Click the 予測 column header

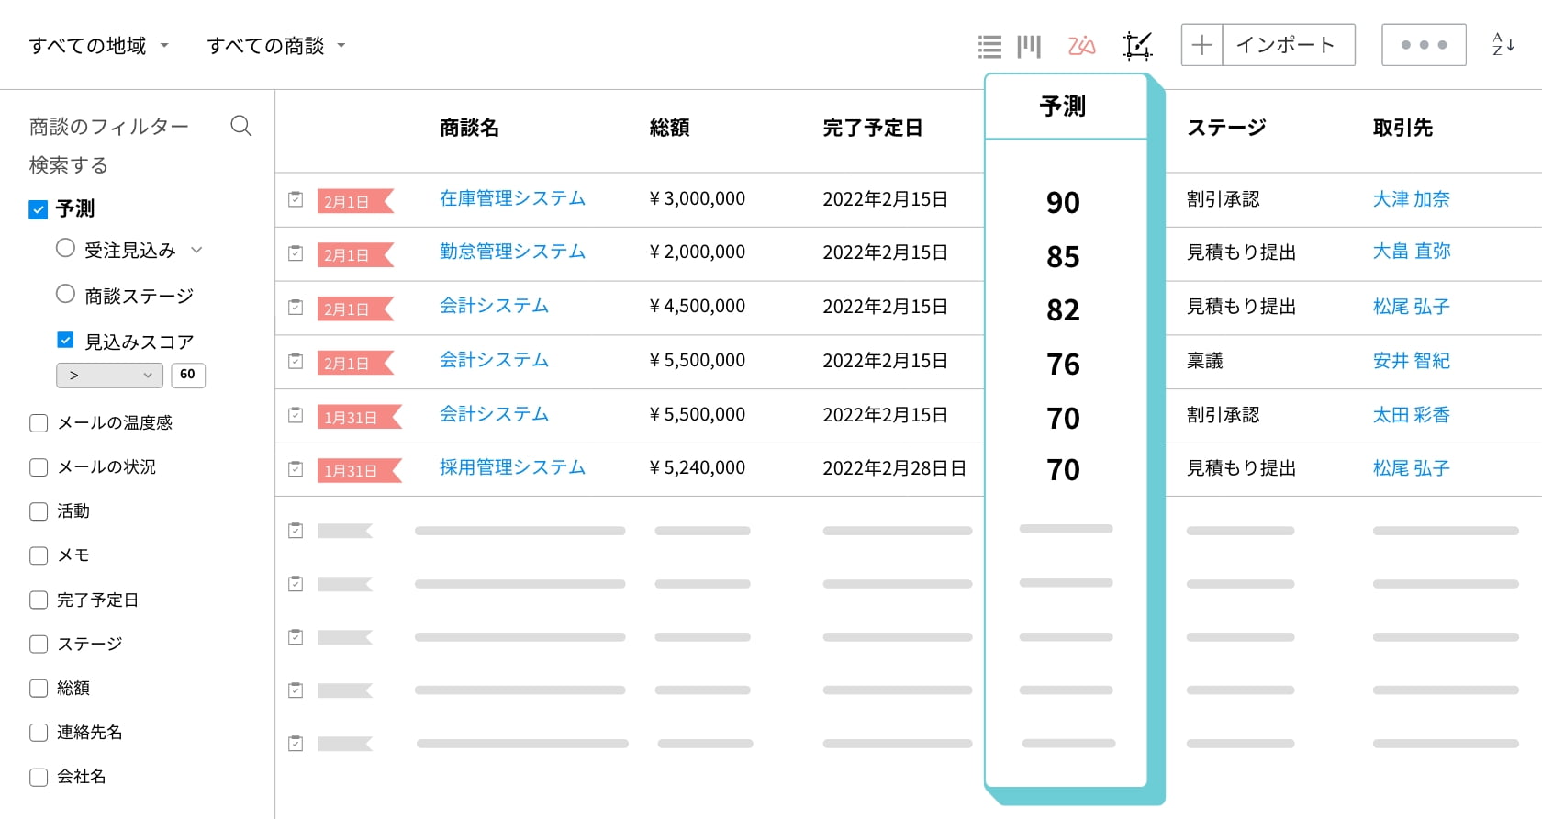[1063, 107]
